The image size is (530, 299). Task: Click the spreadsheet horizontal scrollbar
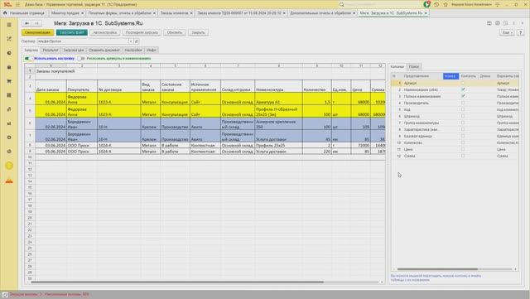[x=177, y=282]
